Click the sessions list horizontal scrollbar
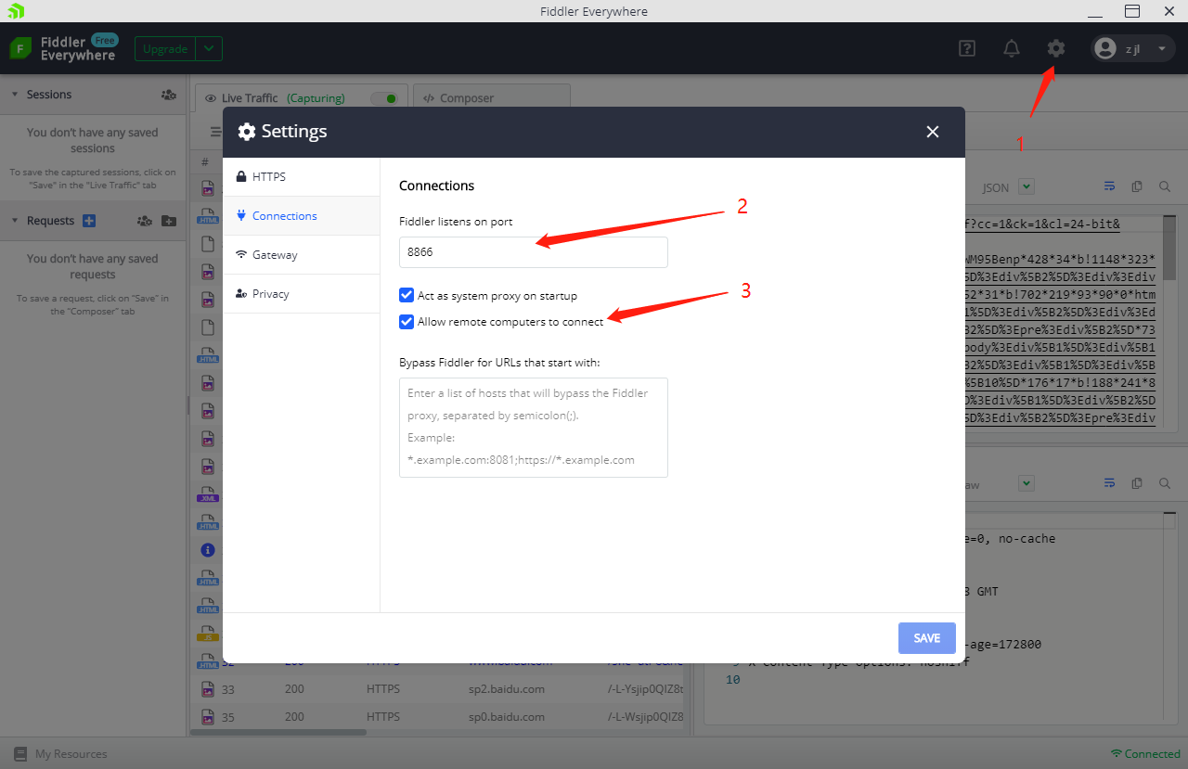The width and height of the screenshot is (1188, 769). (x=278, y=732)
